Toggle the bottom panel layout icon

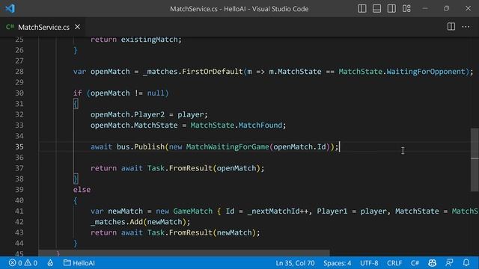pos(376,8)
